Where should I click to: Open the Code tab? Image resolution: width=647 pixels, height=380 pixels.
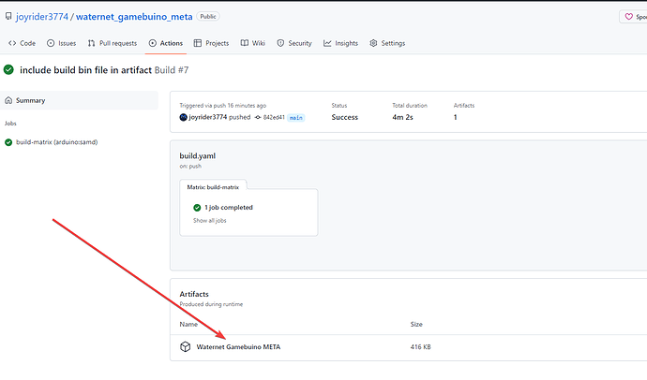pyautogui.click(x=23, y=43)
